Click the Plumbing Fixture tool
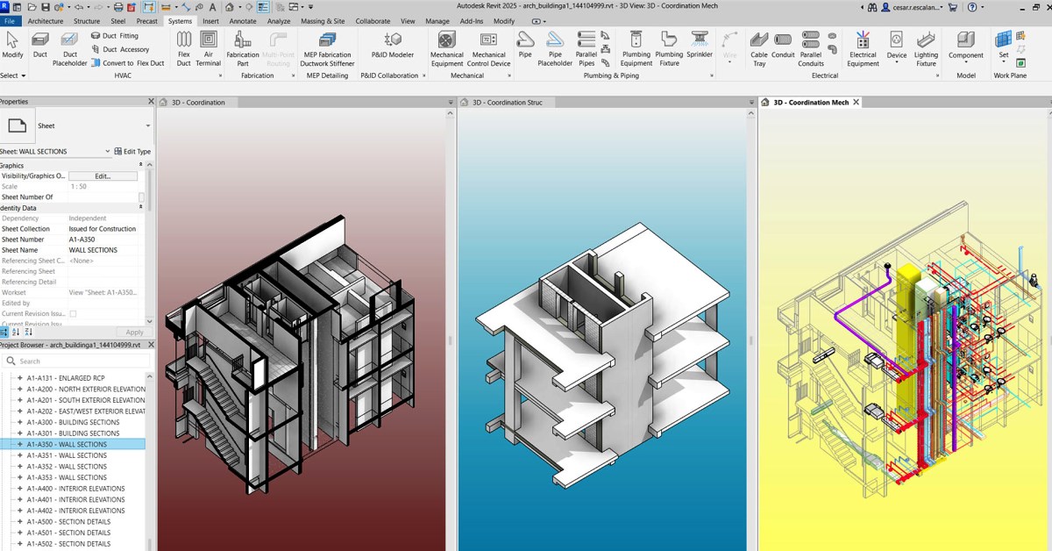 (x=669, y=47)
